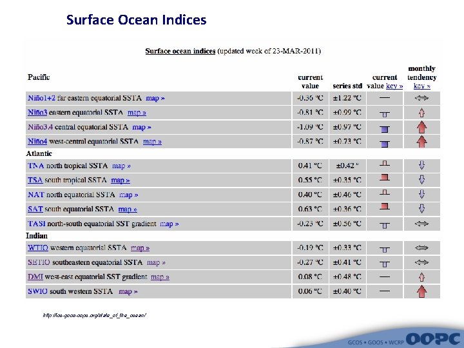This screenshot has height=348, width=464.
Task: Click the TASI current value icon
Action: pyautogui.click(x=384, y=226)
